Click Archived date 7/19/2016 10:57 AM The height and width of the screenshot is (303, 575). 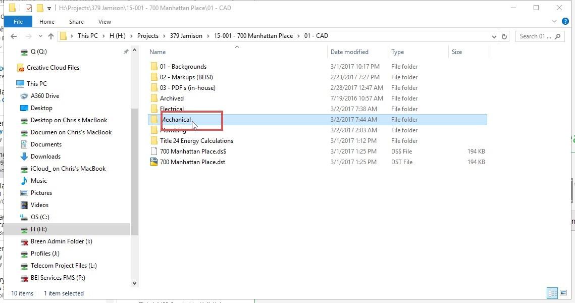coord(356,98)
